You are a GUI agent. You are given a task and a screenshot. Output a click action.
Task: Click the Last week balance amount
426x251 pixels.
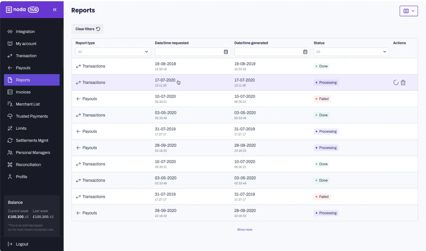point(43,217)
